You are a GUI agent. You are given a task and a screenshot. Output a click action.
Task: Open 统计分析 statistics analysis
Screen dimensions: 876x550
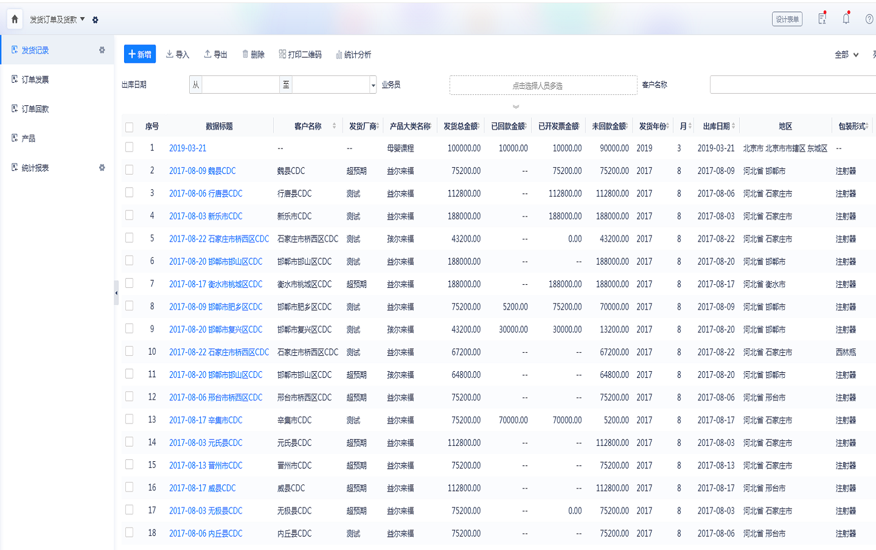pyautogui.click(x=353, y=54)
